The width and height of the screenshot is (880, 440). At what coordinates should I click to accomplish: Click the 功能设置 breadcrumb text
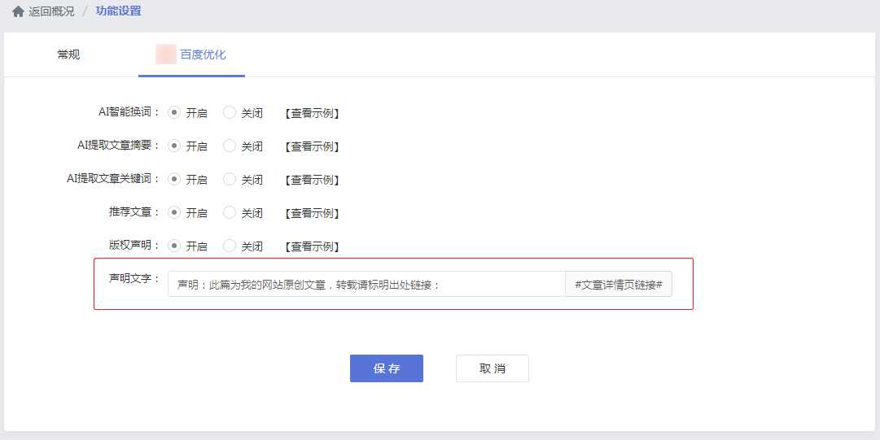tap(118, 11)
